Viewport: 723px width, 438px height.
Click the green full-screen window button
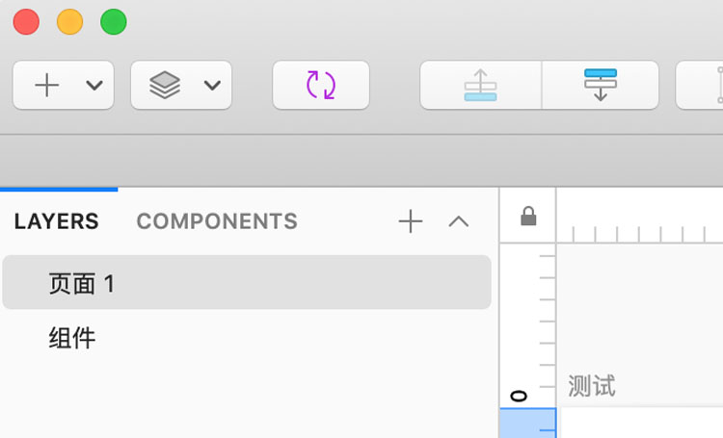[x=114, y=21]
